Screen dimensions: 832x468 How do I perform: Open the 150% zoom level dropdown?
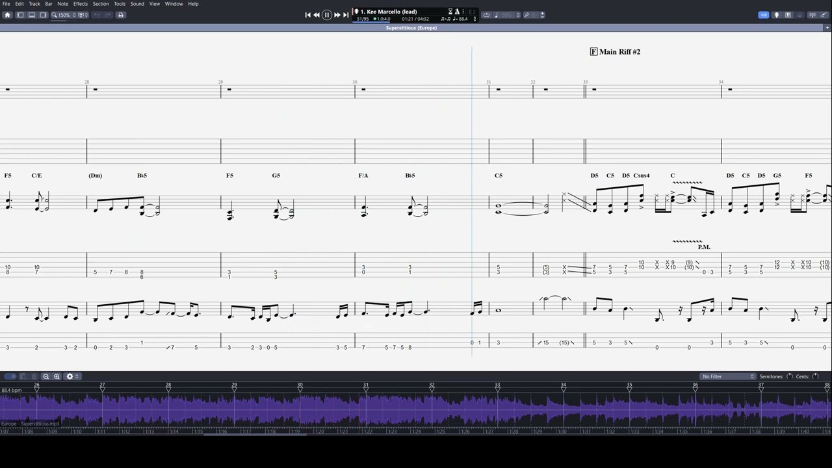click(64, 15)
